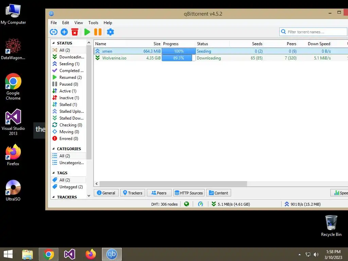Sort by the Seeds column header

tap(247, 44)
